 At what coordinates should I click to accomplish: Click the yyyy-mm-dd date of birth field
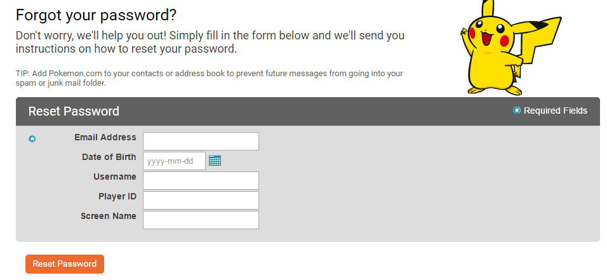coord(174,161)
